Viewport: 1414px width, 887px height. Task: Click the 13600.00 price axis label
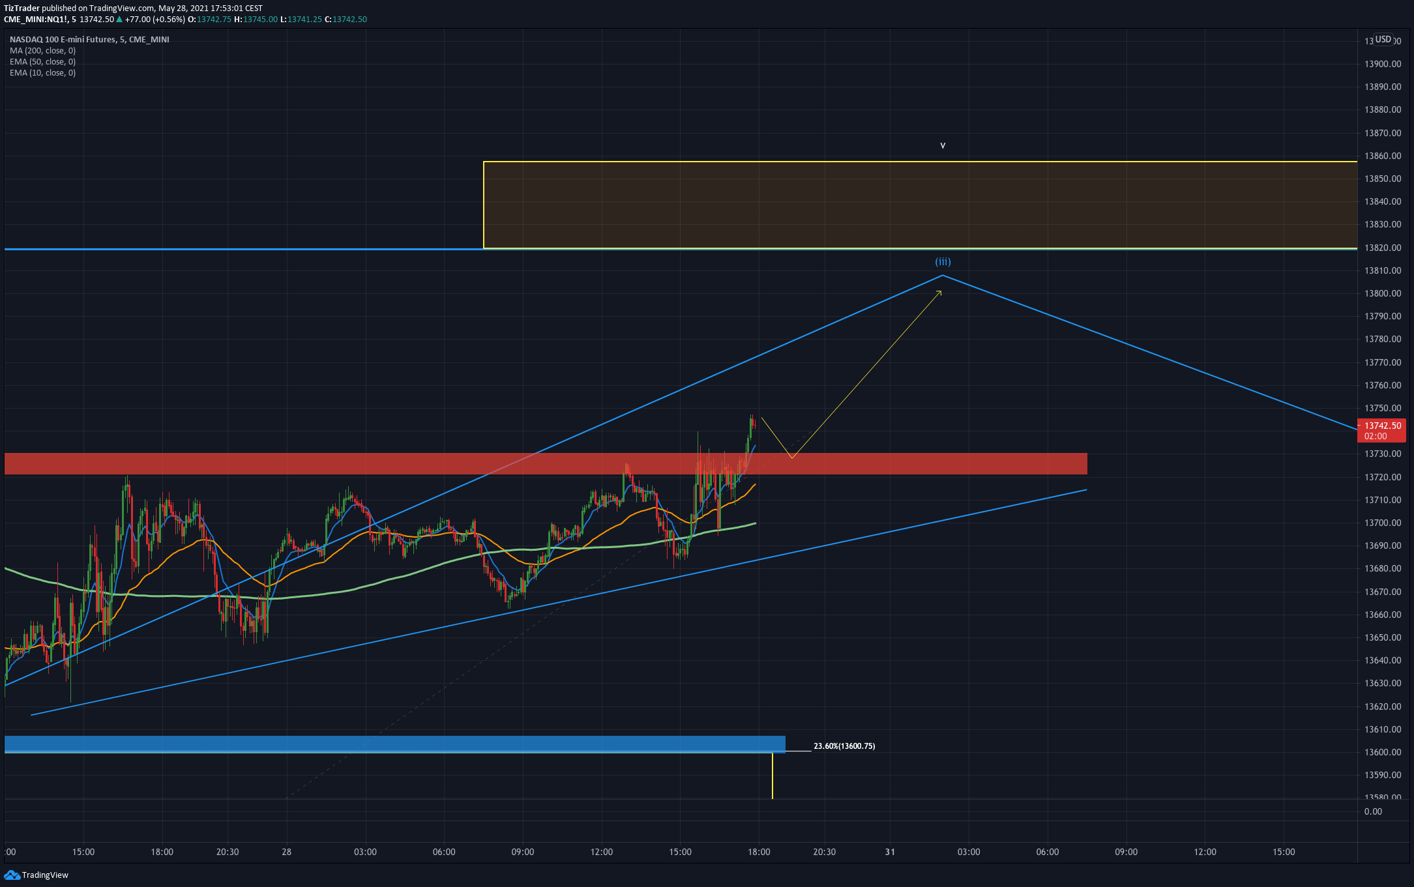click(x=1383, y=752)
